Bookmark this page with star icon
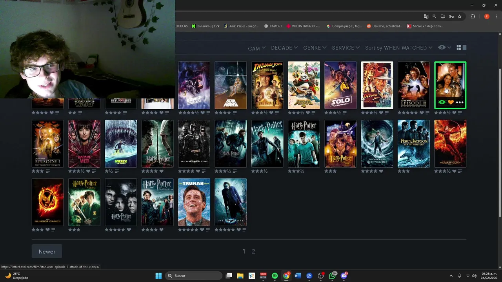This screenshot has height=282, width=502. click(460, 16)
